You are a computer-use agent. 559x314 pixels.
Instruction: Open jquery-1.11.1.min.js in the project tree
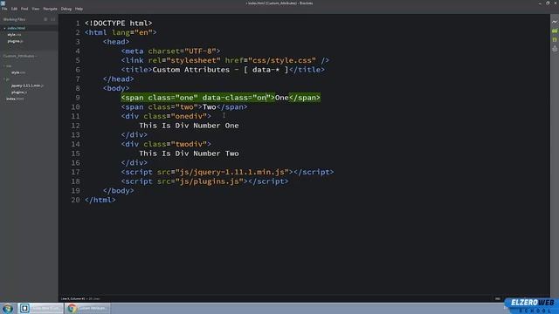[27, 85]
